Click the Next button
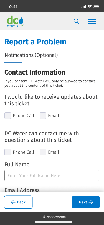The width and height of the screenshot is (104, 225). pos(86,202)
